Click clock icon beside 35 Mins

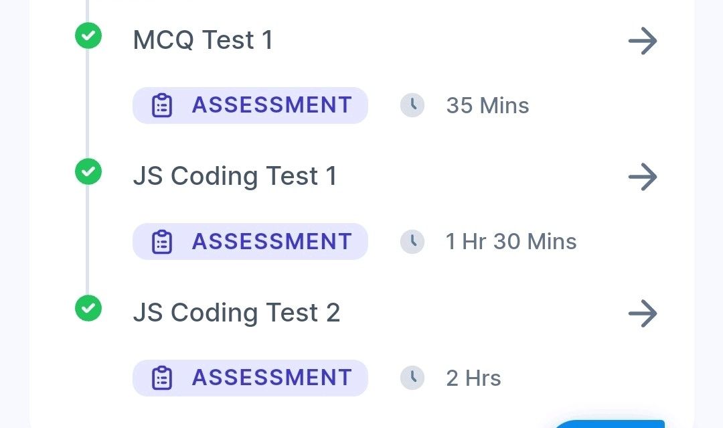click(412, 105)
